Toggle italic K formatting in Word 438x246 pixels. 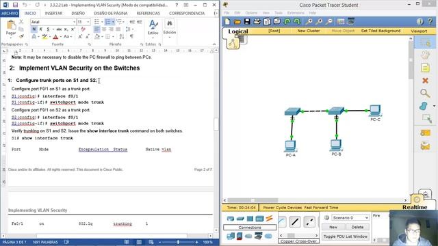[x=41, y=29]
